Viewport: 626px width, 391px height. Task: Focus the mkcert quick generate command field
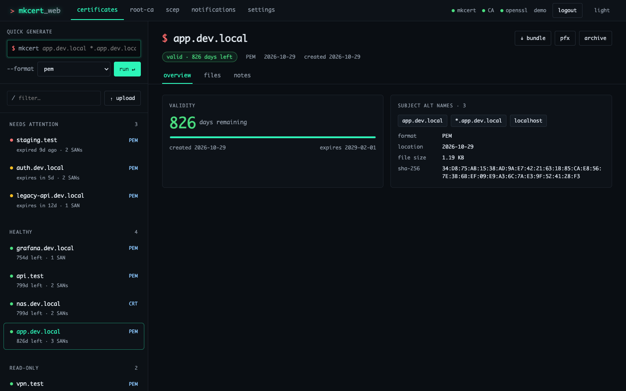[x=74, y=49]
